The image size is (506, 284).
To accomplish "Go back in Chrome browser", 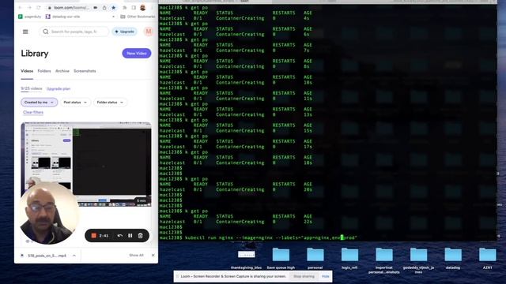I will click(x=20, y=7).
